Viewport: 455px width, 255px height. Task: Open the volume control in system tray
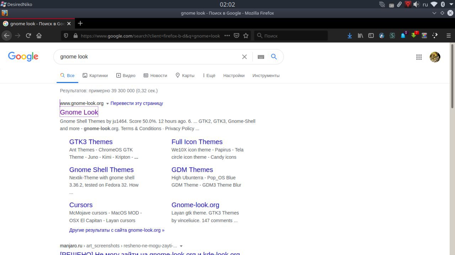416,5
